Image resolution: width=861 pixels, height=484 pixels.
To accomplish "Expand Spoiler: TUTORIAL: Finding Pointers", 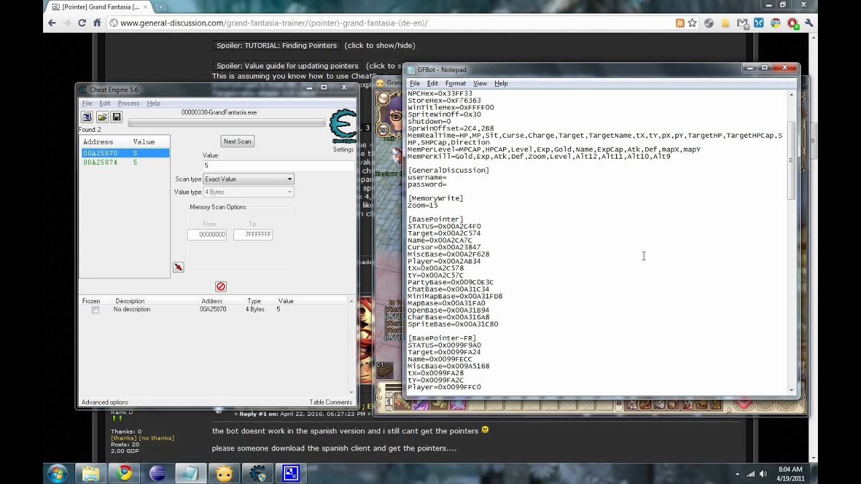I will [x=276, y=46].
